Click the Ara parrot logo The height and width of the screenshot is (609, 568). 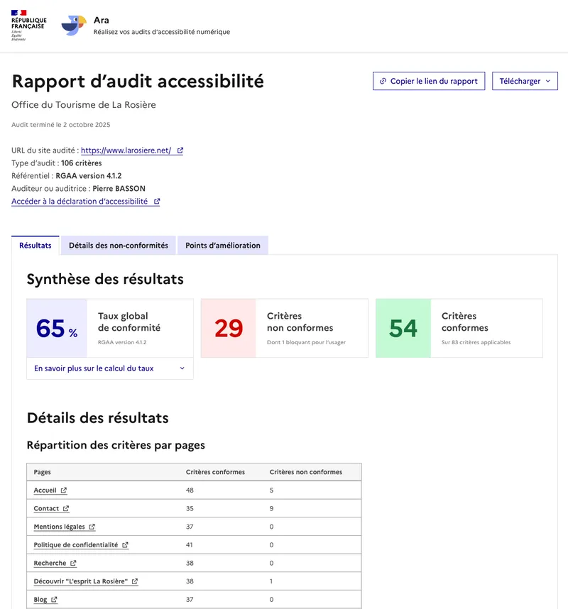[74, 26]
